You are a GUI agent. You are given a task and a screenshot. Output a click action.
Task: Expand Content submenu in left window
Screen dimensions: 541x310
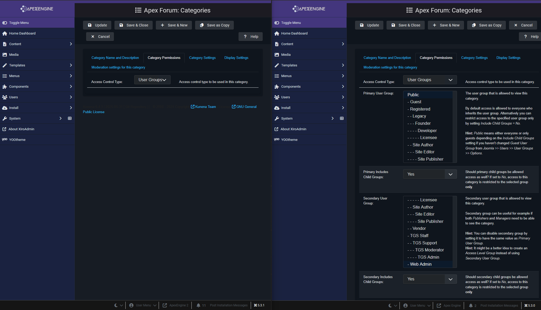[x=71, y=44]
